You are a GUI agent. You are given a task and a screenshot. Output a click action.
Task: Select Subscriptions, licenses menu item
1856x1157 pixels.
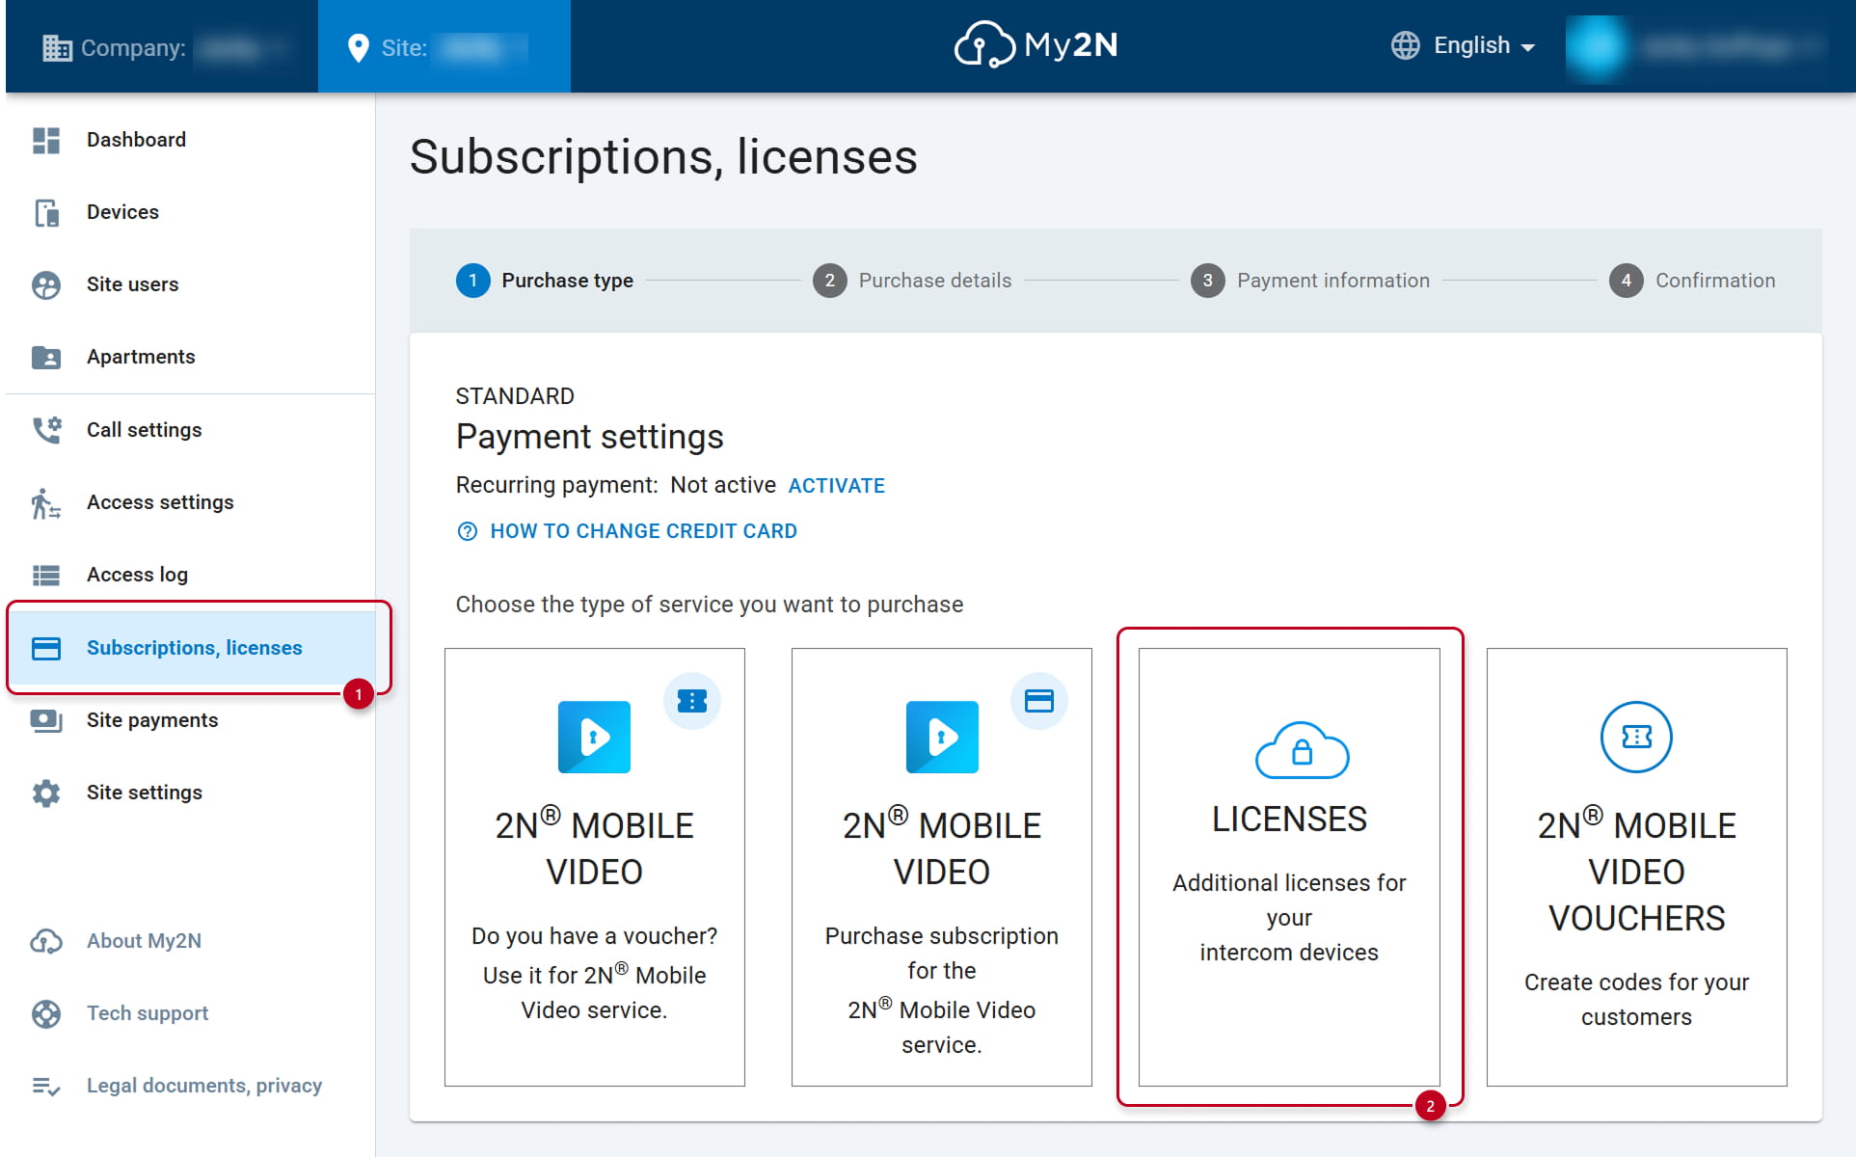[191, 648]
